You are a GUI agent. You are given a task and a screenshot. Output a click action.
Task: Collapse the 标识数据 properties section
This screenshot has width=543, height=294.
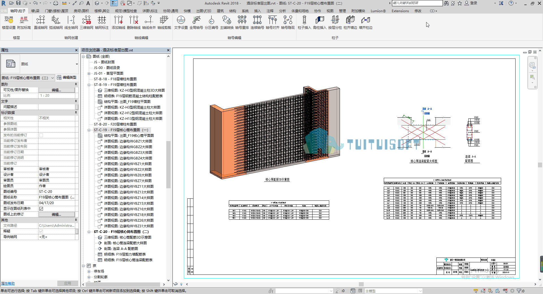[x=76, y=113]
